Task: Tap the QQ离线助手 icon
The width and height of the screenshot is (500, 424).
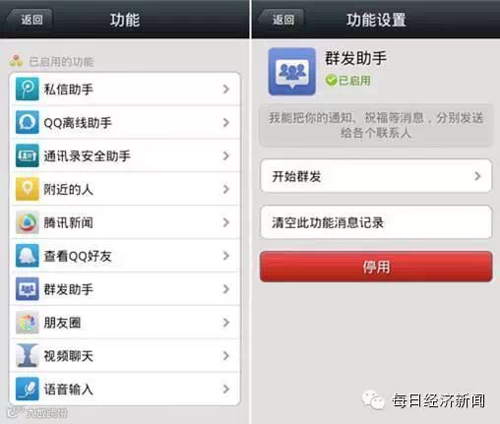Action: coord(28,122)
